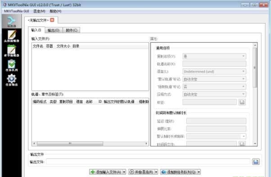Open the 复制该项(Y) dropdown
The width and height of the screenshot is (271, 177).
pyautogui.click(x=214, y=56)
